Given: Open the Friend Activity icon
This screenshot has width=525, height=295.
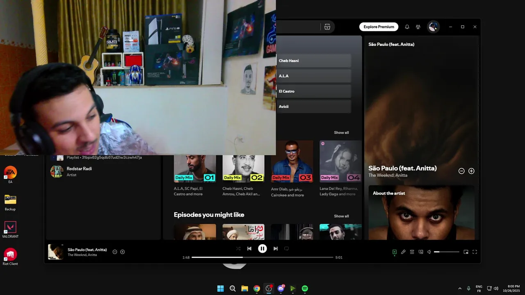Looking at the screenshot, I should click(418, 27).
